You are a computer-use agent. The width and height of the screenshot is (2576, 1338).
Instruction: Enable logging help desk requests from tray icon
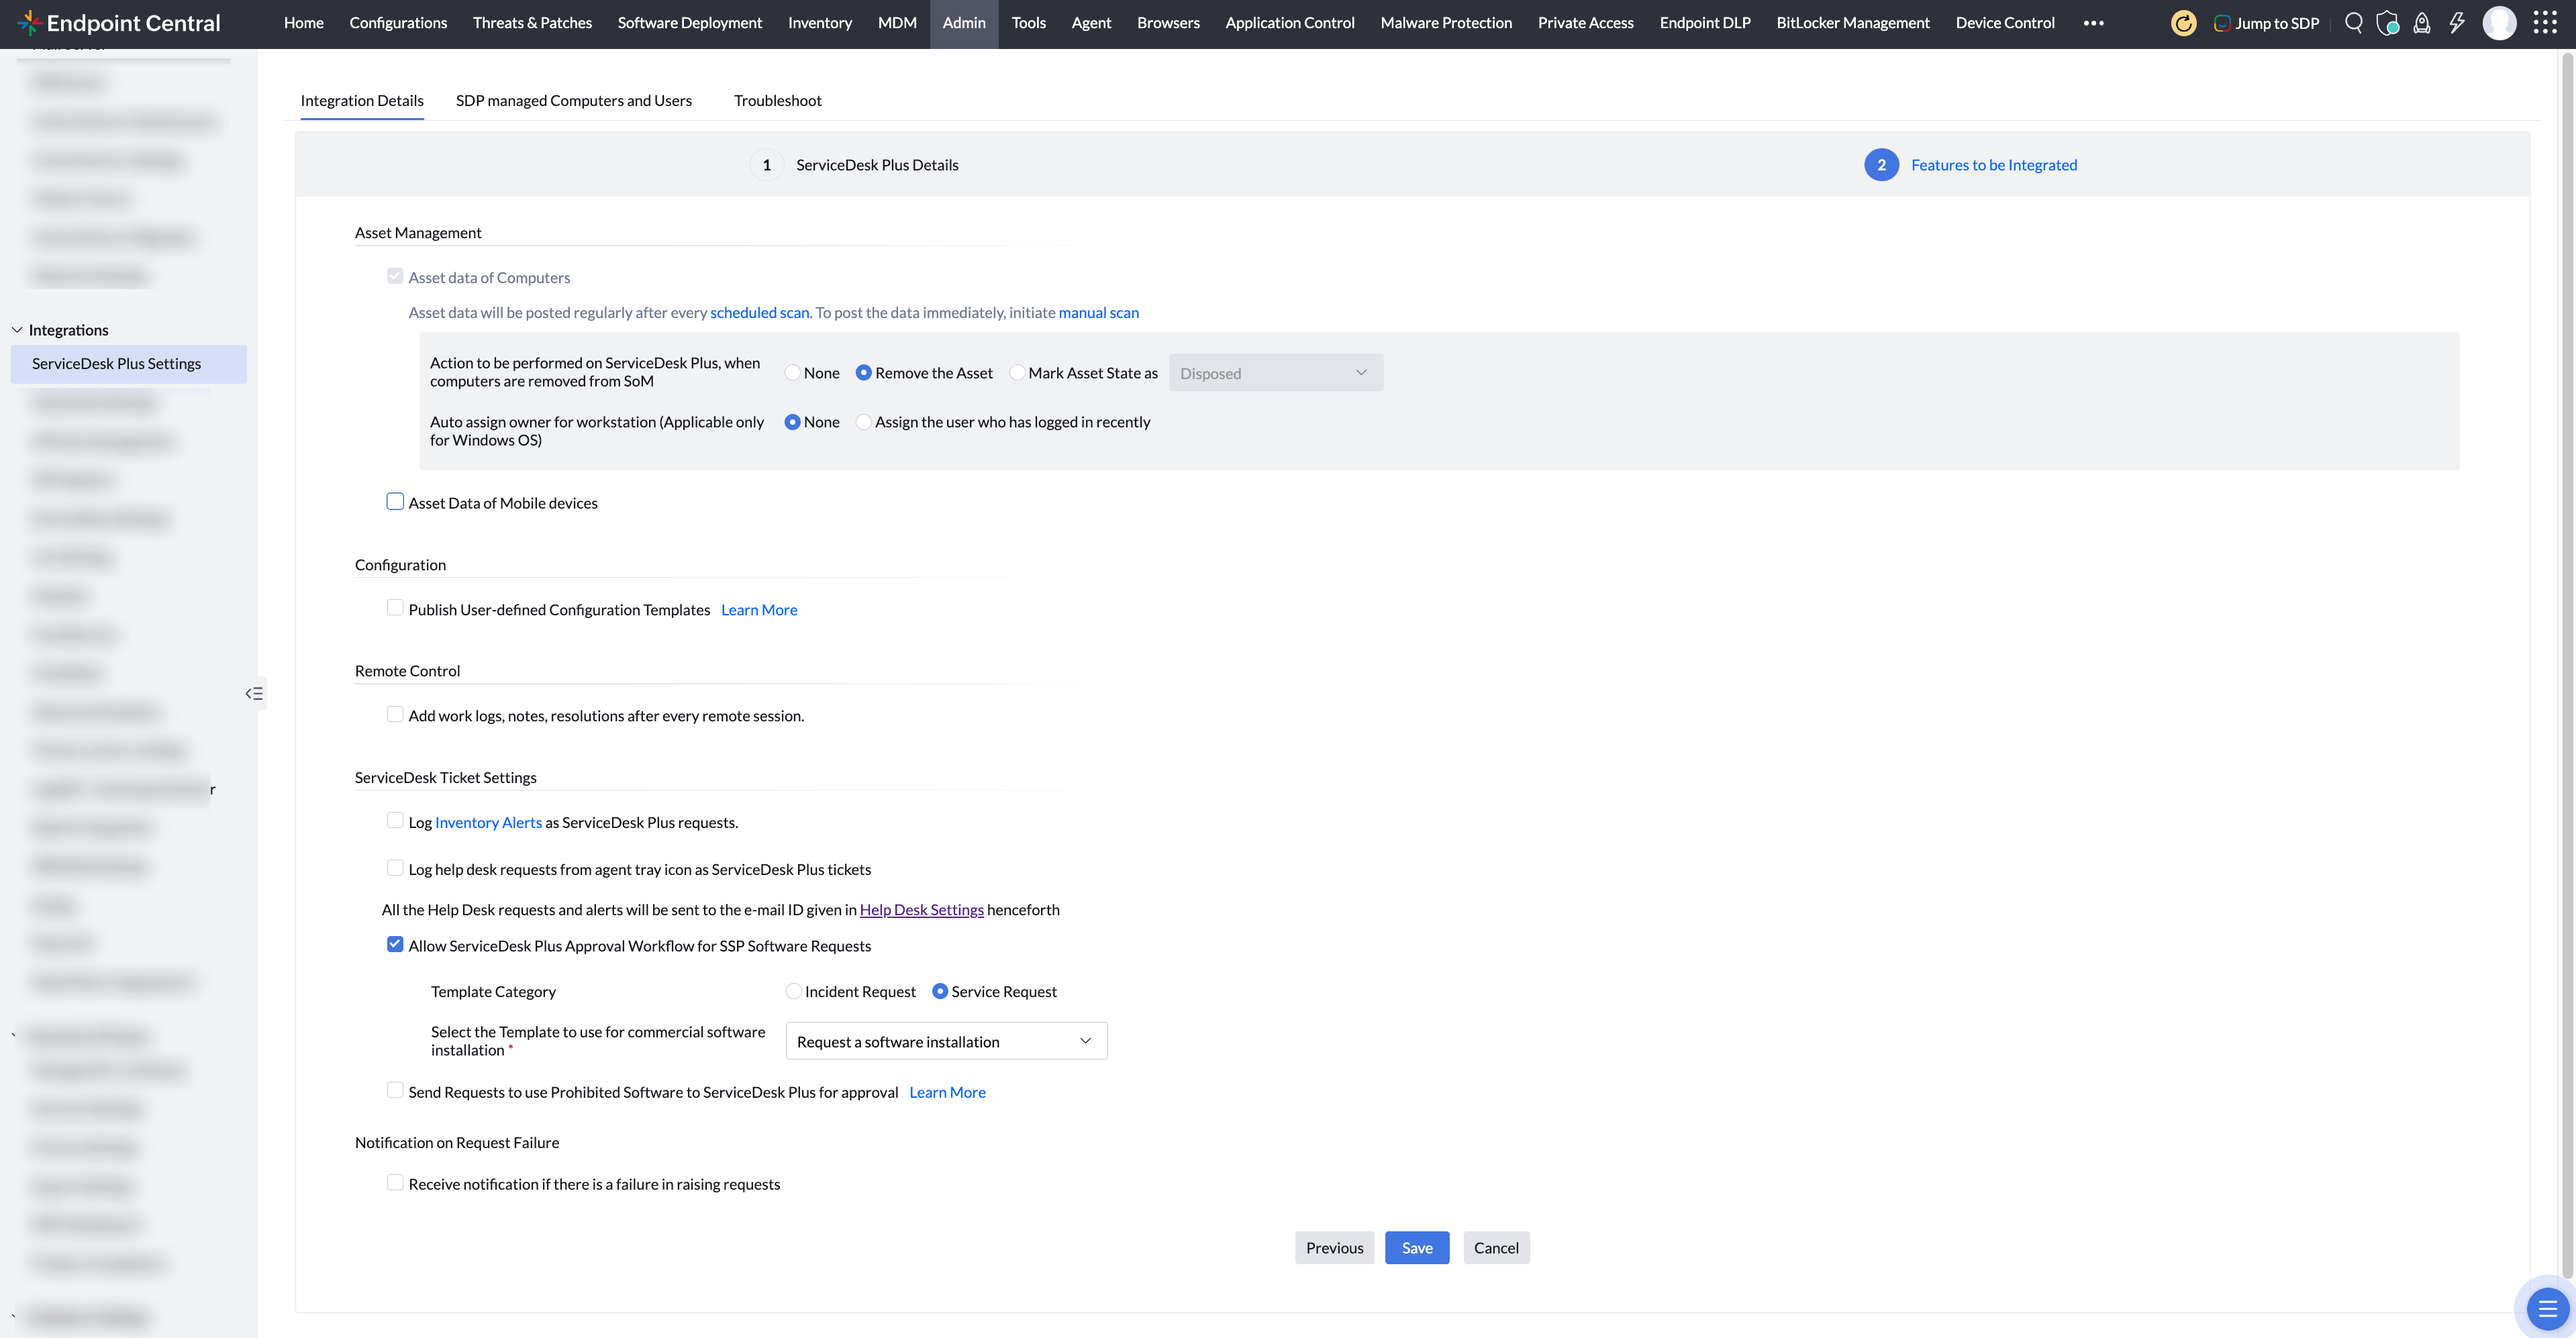coord(395,868)
